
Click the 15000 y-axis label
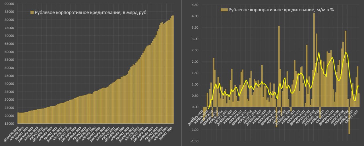pyautogui.click(x=10, y=124)
